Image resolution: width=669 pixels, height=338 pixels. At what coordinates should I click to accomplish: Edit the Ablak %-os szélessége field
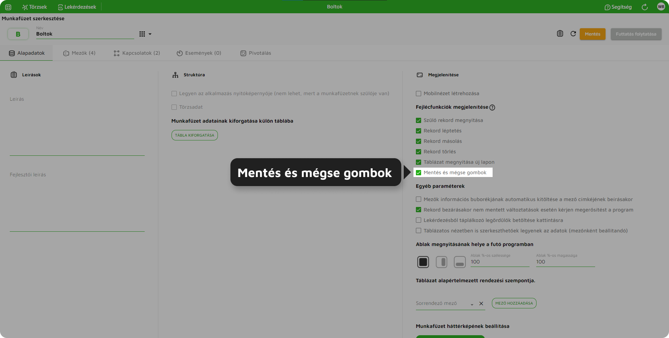pyautogui.click(x=500, y=262)
